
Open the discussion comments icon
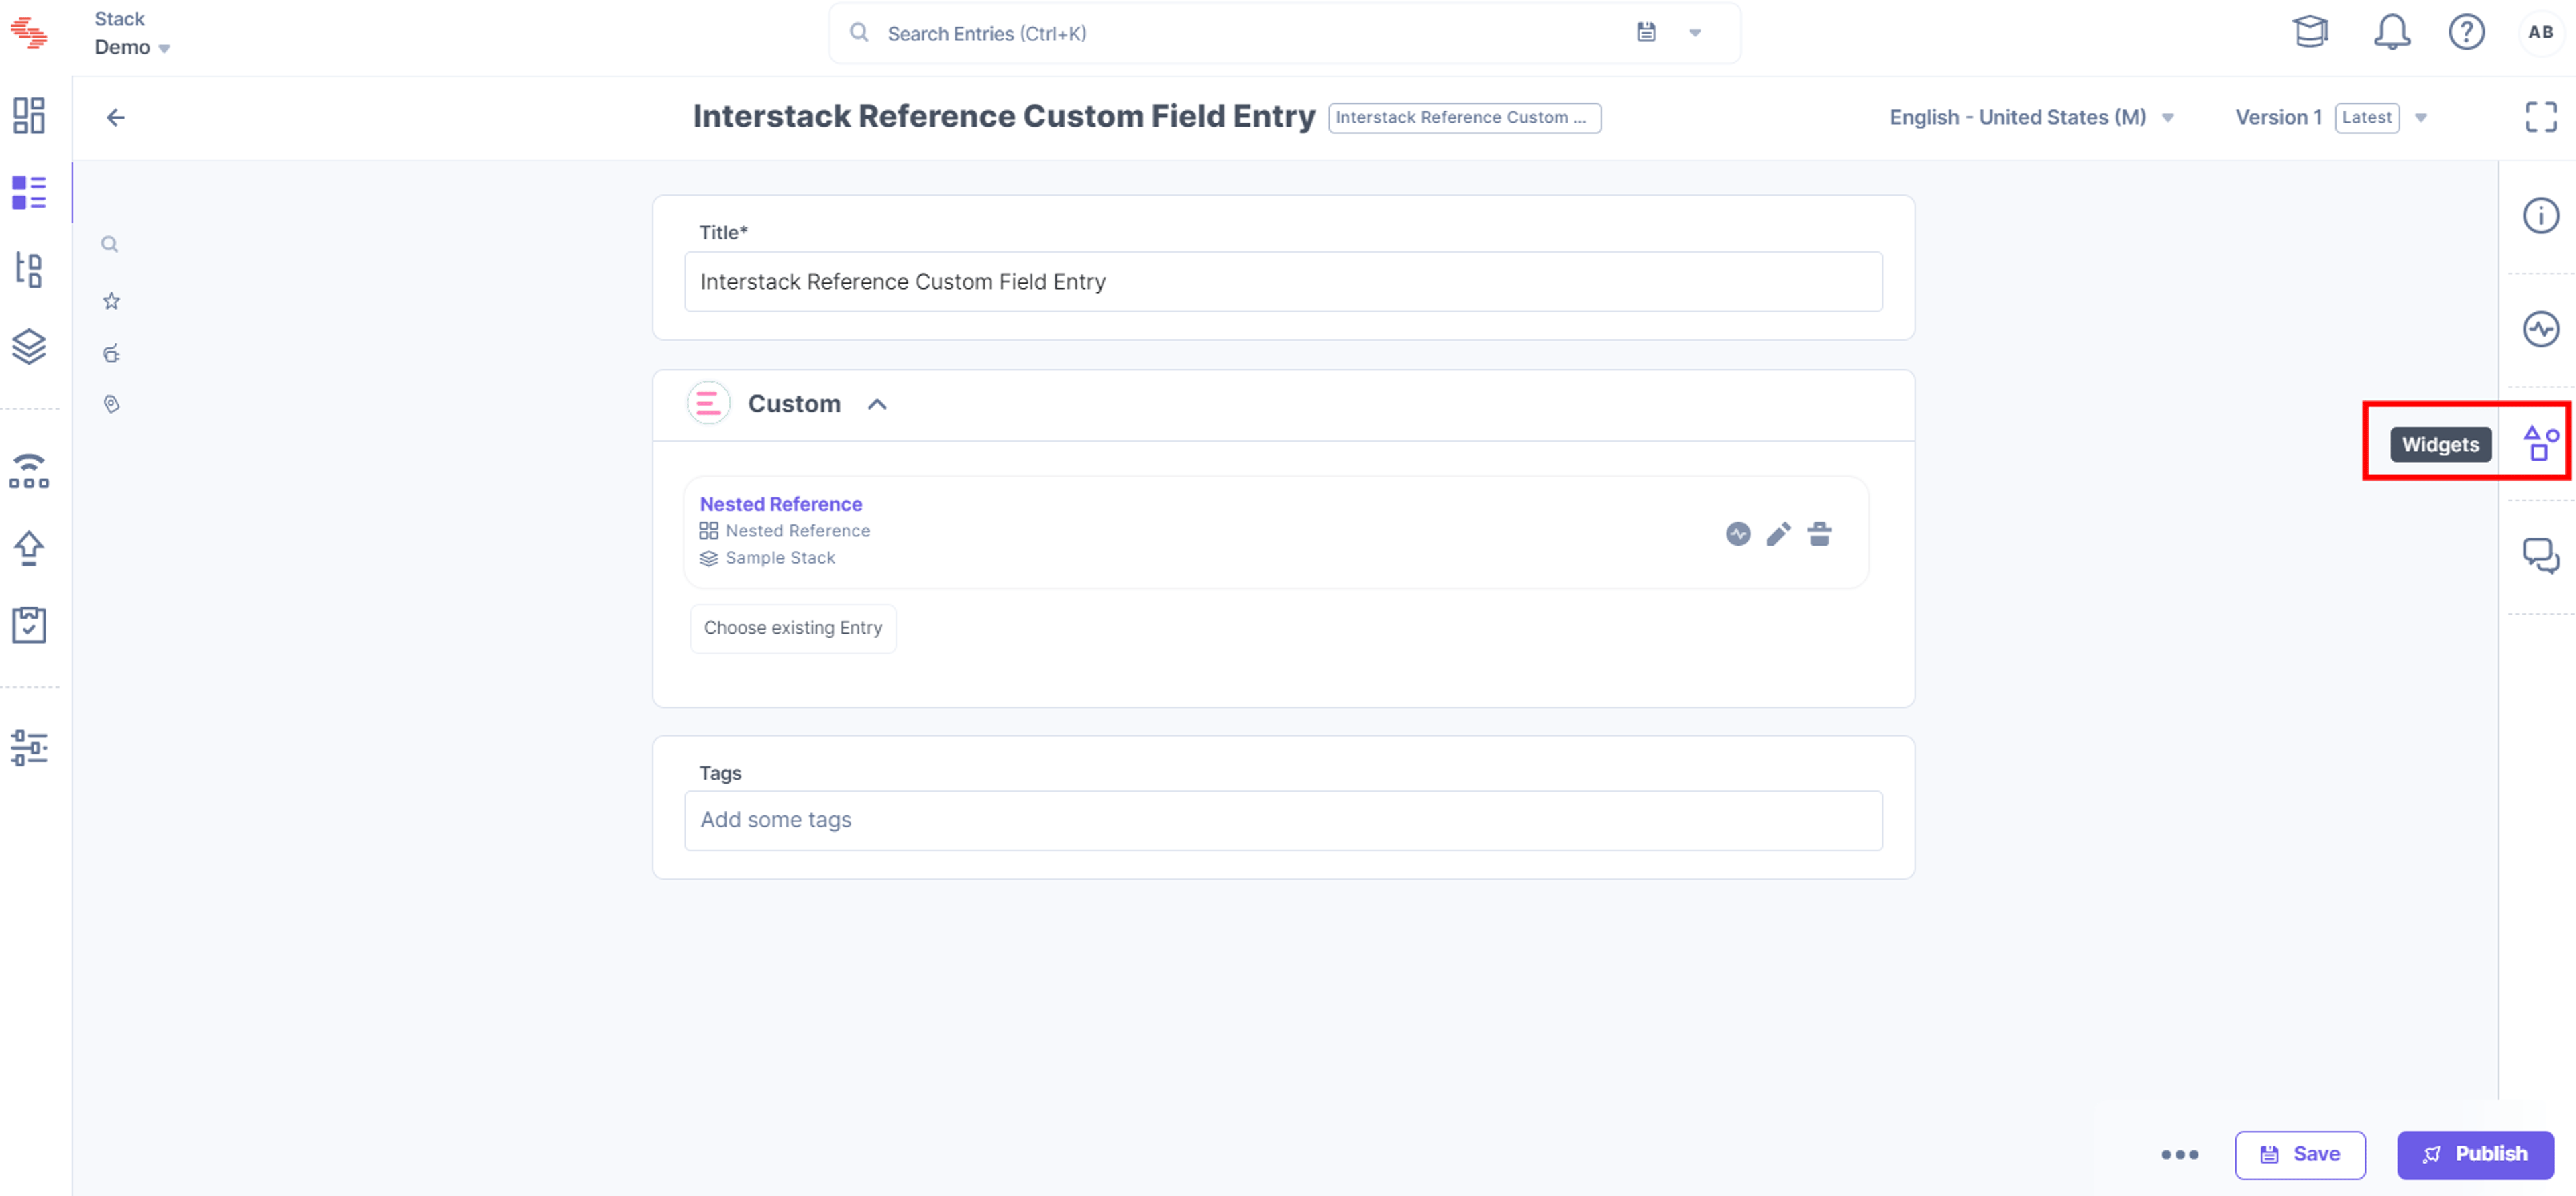[2540, 556]
